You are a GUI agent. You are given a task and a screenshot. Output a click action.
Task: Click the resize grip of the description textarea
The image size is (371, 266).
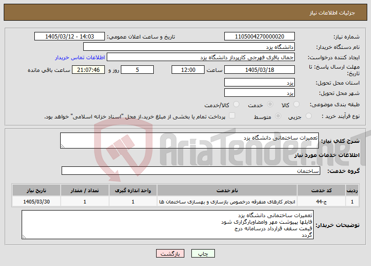pos(63,146)
